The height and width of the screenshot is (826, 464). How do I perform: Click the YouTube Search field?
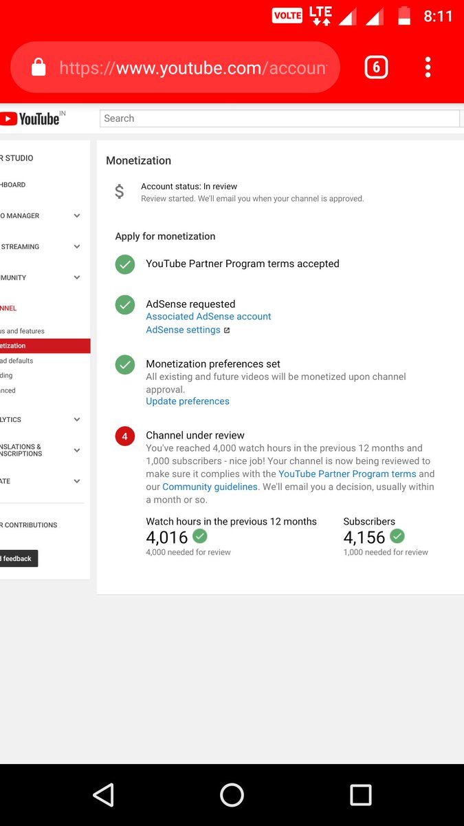click(279, 118)
